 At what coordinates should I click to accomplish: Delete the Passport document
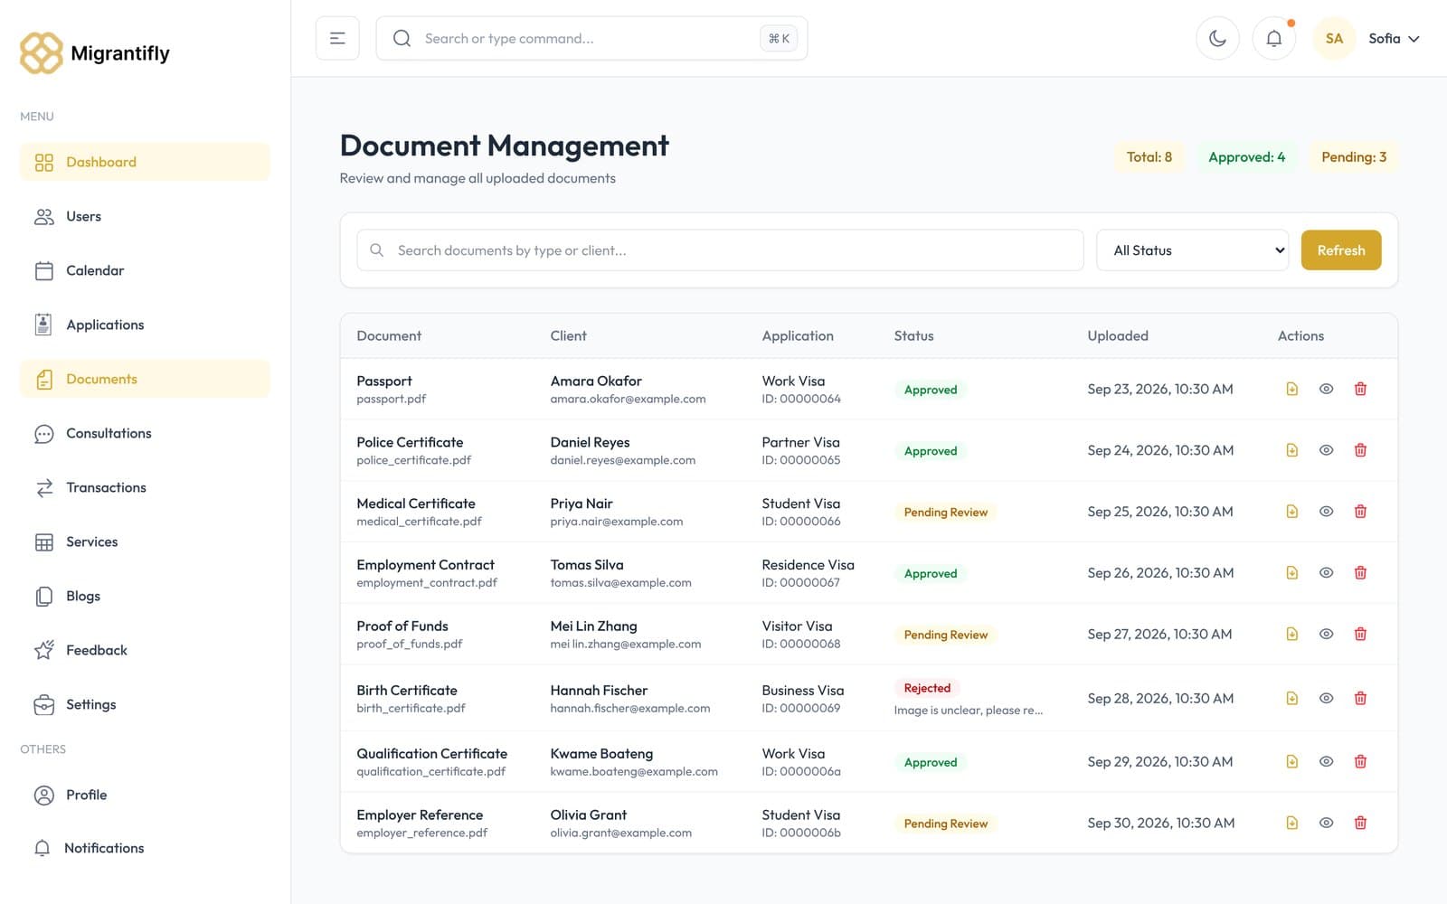click(x=1360, y=389)
